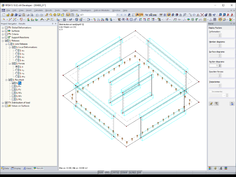Click the filter icon at panel bottom

[221, 168]
